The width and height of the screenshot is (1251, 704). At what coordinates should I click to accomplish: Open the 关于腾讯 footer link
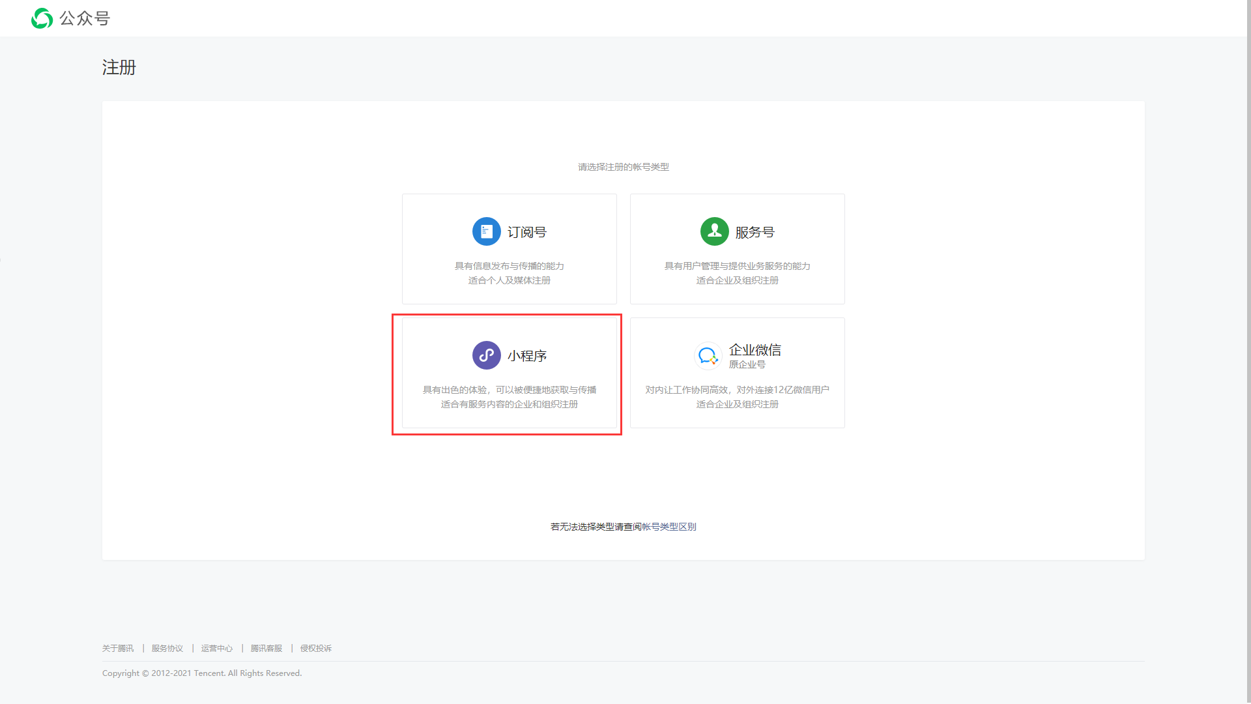coord(118,649)
